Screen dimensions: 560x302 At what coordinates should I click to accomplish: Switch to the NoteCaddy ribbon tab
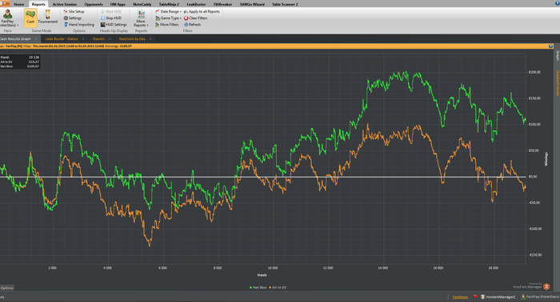point(142,4)
